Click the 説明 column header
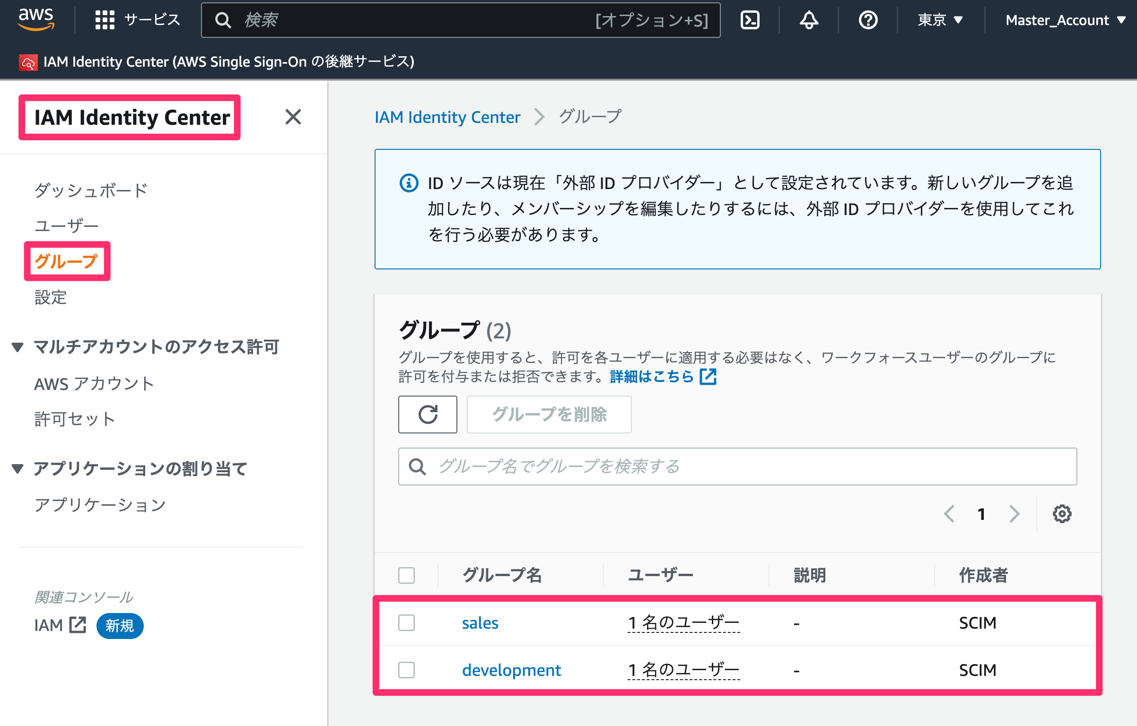Screen dimensions: 1137x726 click(810, 575)
